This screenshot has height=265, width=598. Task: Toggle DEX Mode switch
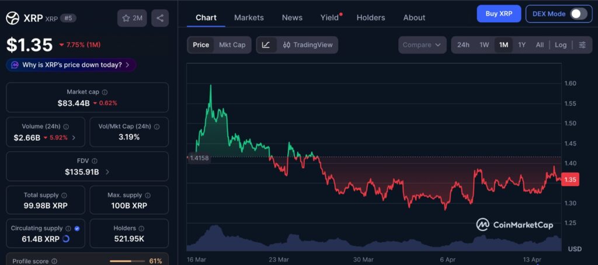point(579,14)
